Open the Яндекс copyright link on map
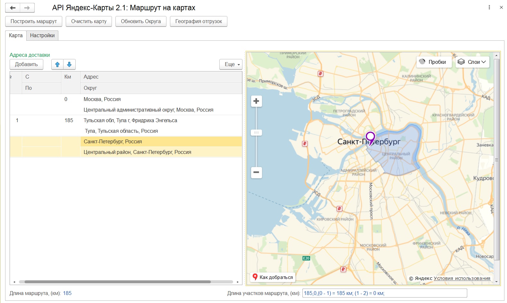 pyautogui.click(x=420, y=278)
